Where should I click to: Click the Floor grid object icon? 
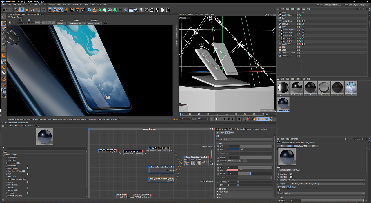point(131,10)
